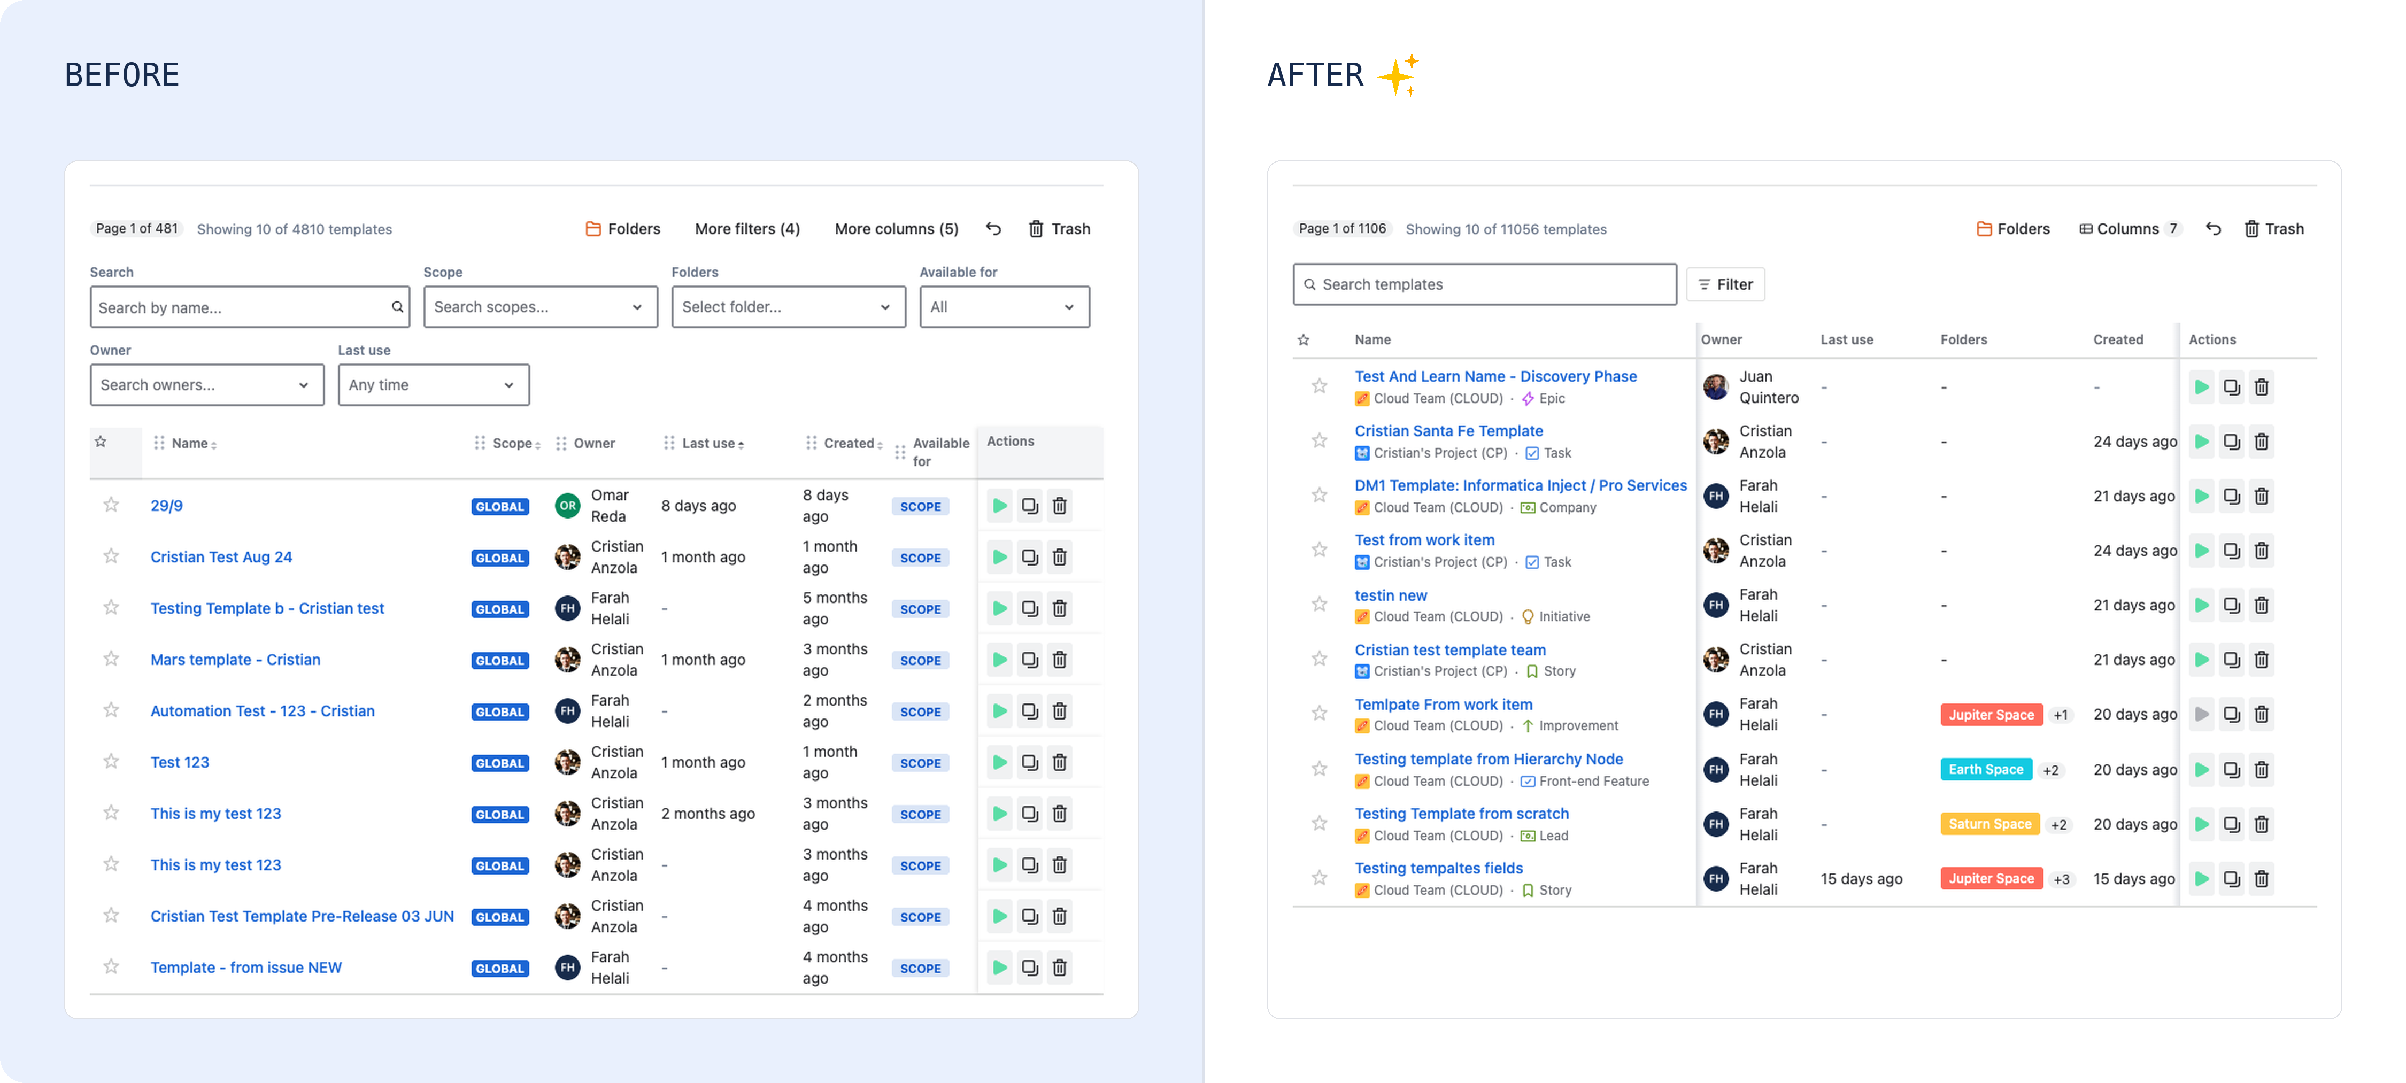2406x1083 pixels.
Task: Copy 'Testing Template from scratch' template
Action: pyautogui.click(x=2231, y=824)
